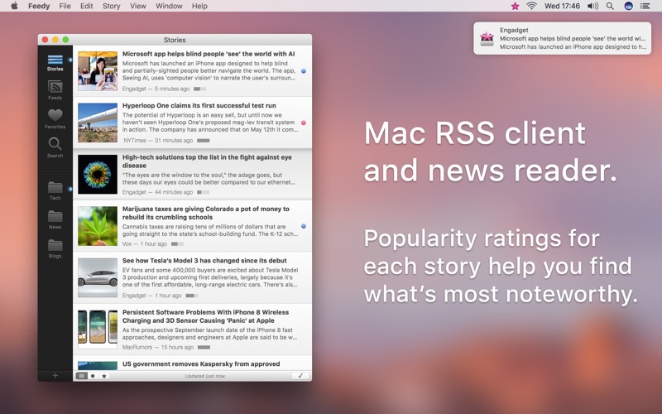Open the marijuana leaf story thumbnail
This screenshot has width=662, height=414.
[98, 226]
